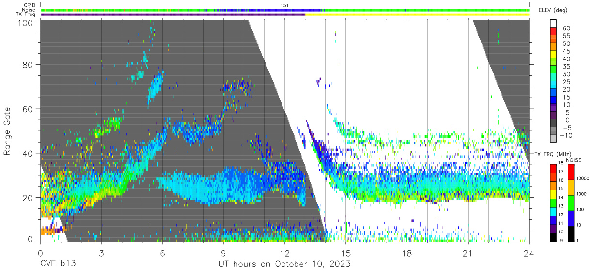
Task: Select the '60' label on ELEV colorbar
Action: [566, 28]
